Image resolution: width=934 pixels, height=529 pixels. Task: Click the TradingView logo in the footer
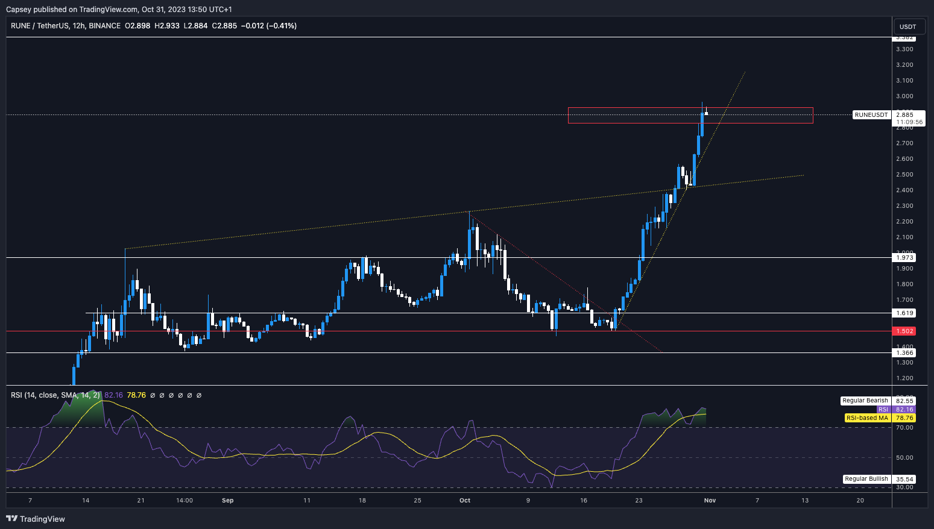coord(36,519)
